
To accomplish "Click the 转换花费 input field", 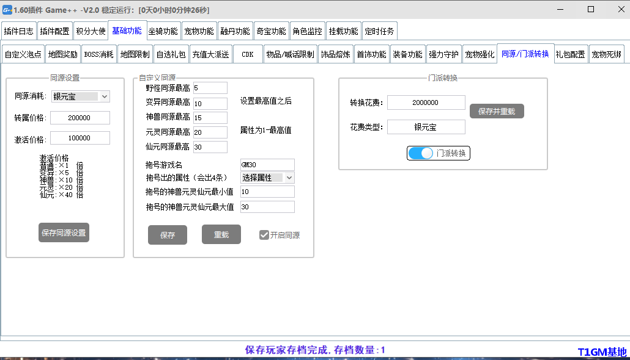I will point(426,103).
